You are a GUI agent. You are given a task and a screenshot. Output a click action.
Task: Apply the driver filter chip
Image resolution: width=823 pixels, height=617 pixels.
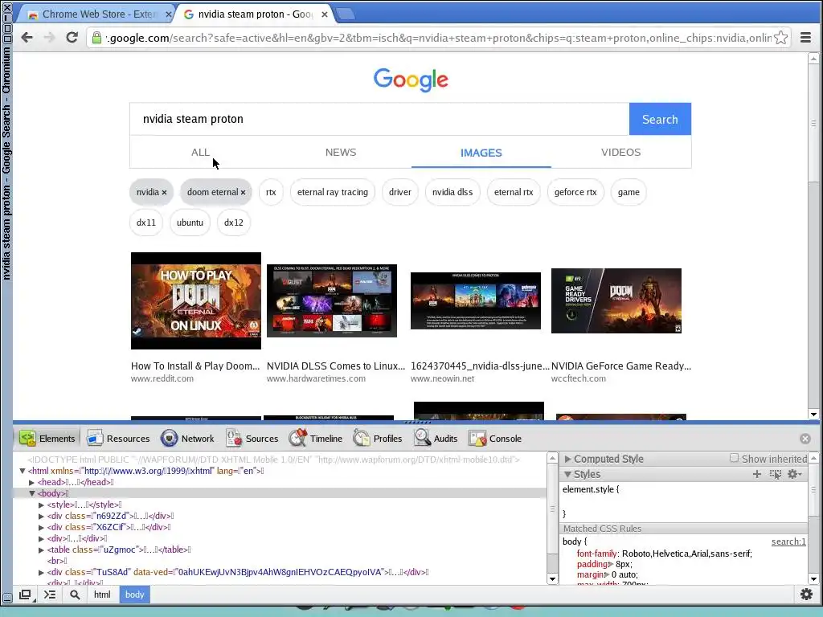pyautogui.click(x=400, y=192)
